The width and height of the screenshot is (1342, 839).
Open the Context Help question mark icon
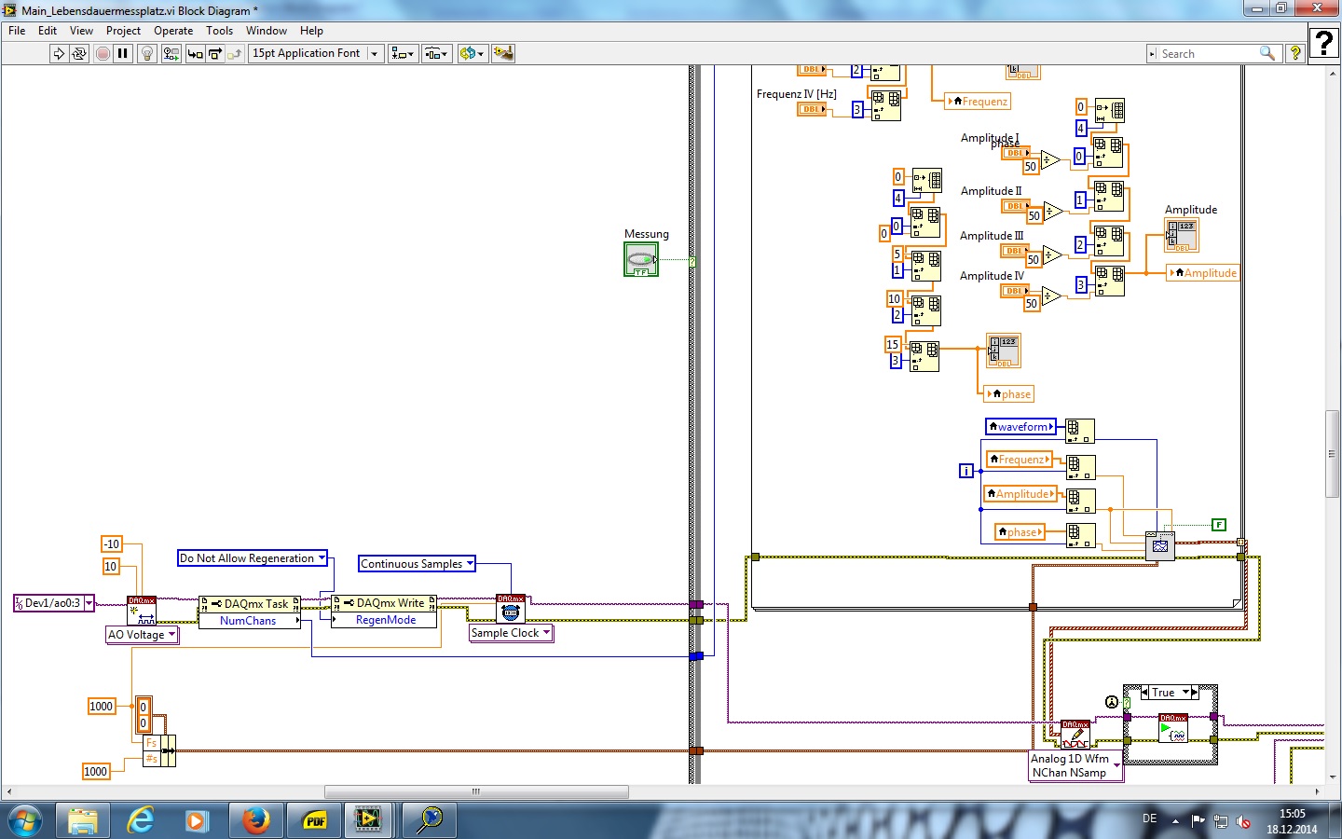tap(1294, 54)
